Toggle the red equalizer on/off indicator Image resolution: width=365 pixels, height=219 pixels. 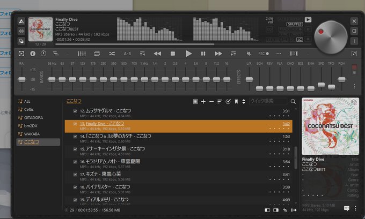354,67
